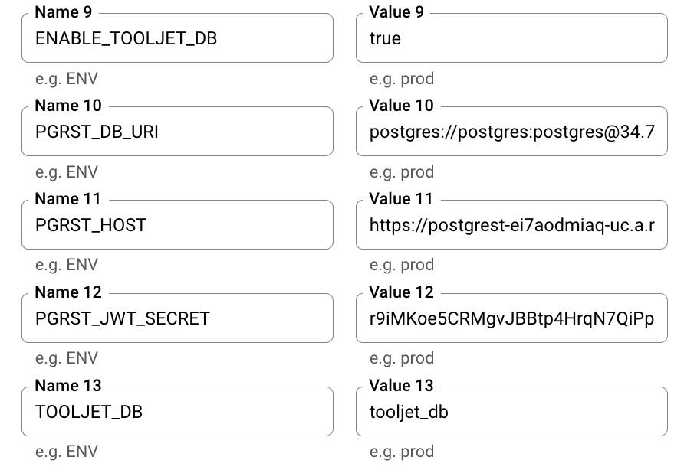The image size is (684, 470).
Task: Click into the Value 10 field
Action: click(x=511, y=132)
